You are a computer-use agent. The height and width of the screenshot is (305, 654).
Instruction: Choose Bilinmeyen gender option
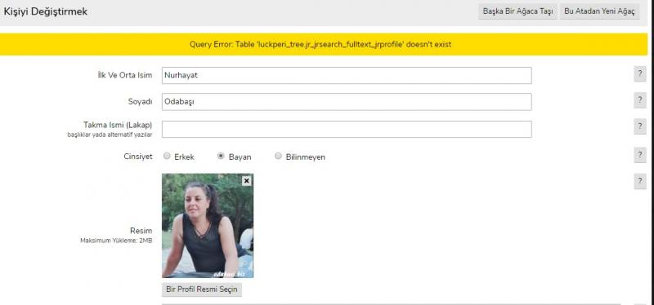point(278,156)
